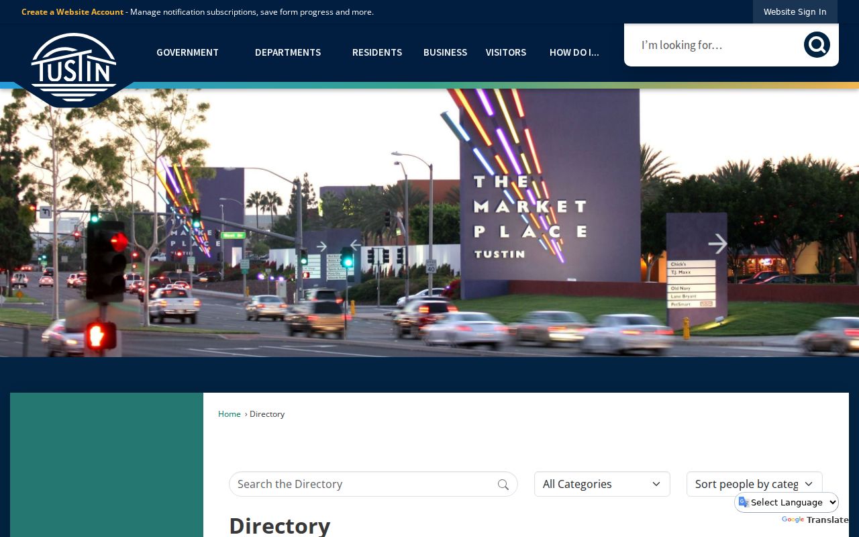This screenshot has height=537, width=859.
Task: Expand the All Categories dropdown
Action: click(x=602, y=484)
